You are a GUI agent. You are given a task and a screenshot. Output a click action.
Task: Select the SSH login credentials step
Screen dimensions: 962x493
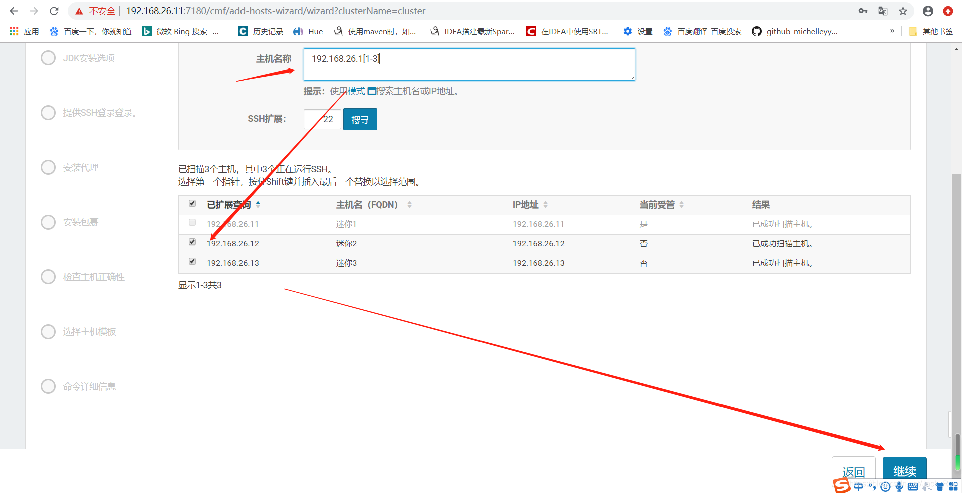click(48, 113)
